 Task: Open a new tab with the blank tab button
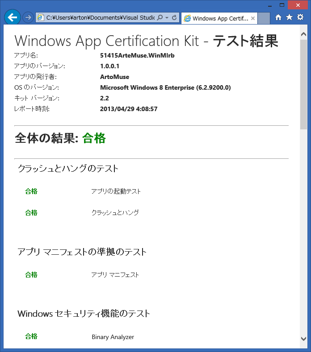264,18
